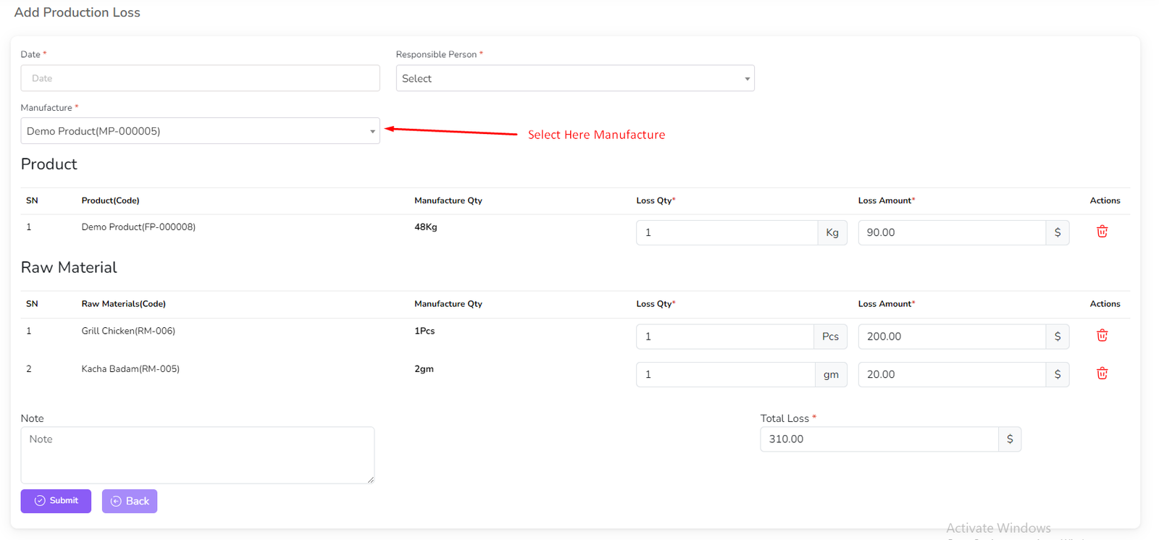Submit the production loss form
The height and width of the screenshot is (540, 1159).
pos(56,501)
